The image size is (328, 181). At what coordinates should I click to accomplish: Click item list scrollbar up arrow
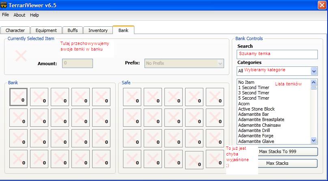click(313, 83)
